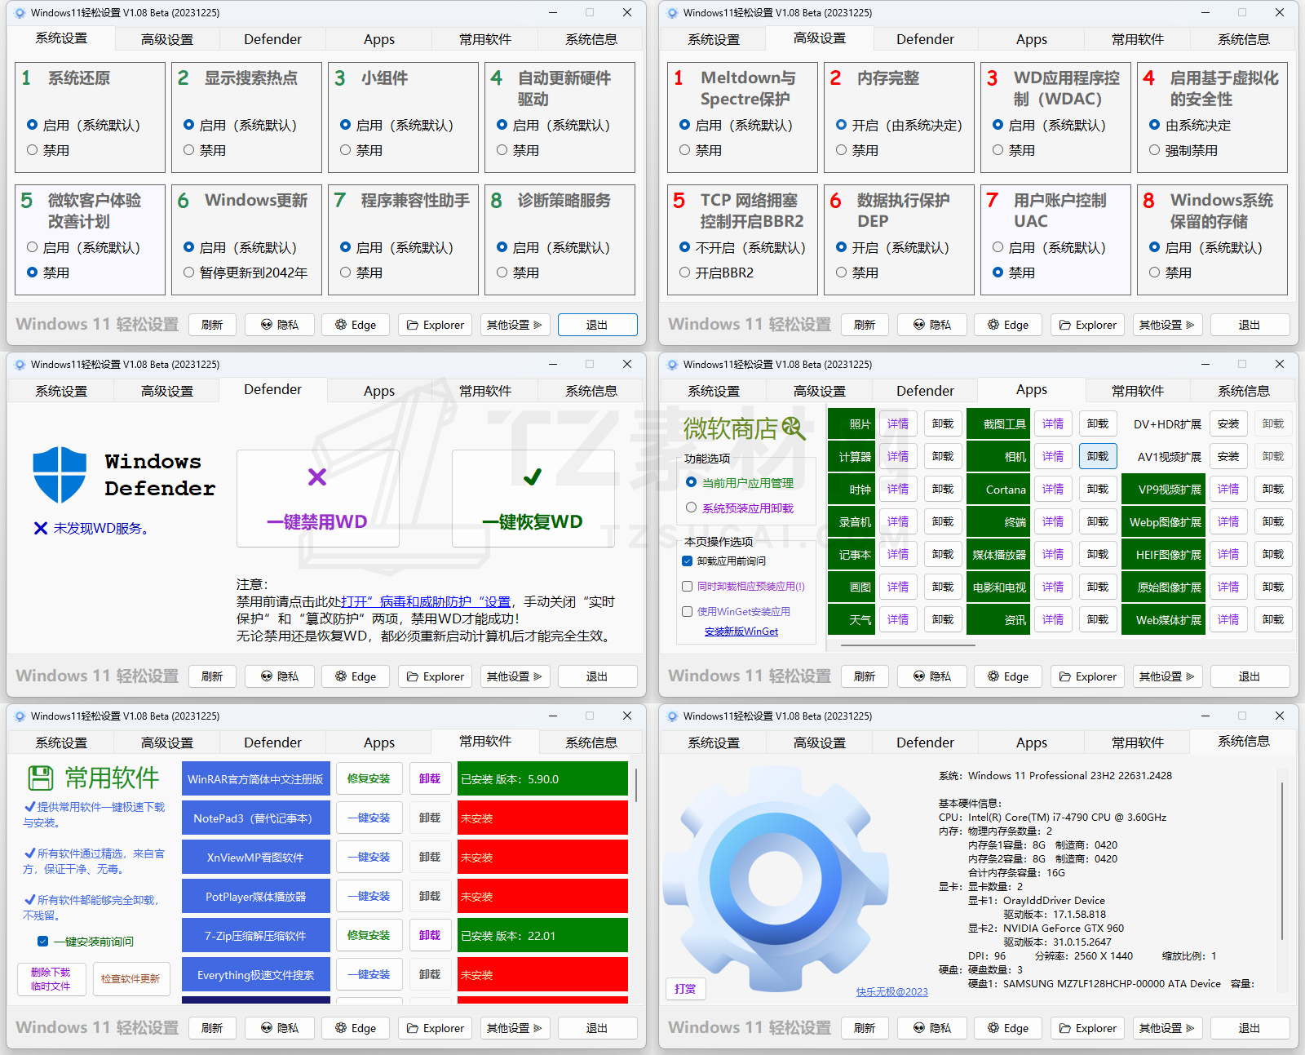The height and width of the screenshot is (1055, 1305).
Task: Expand 其他设置 in Defender window
Action: (515, 676)
